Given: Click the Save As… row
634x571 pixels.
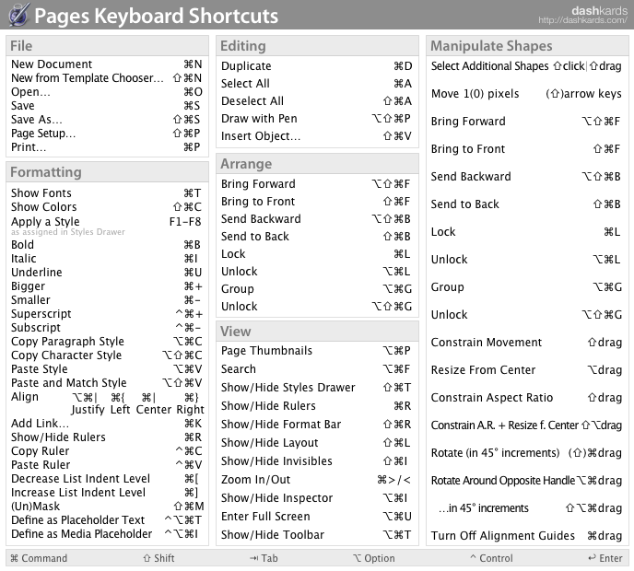Looking at the screenshot, I should tap(107, 120).
